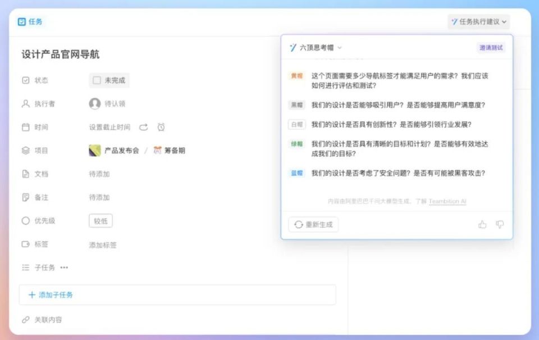The height and width of the screenshot is (340, 539).
Task: Tick the 未完成 status checkbox
Action: point(96,80)
